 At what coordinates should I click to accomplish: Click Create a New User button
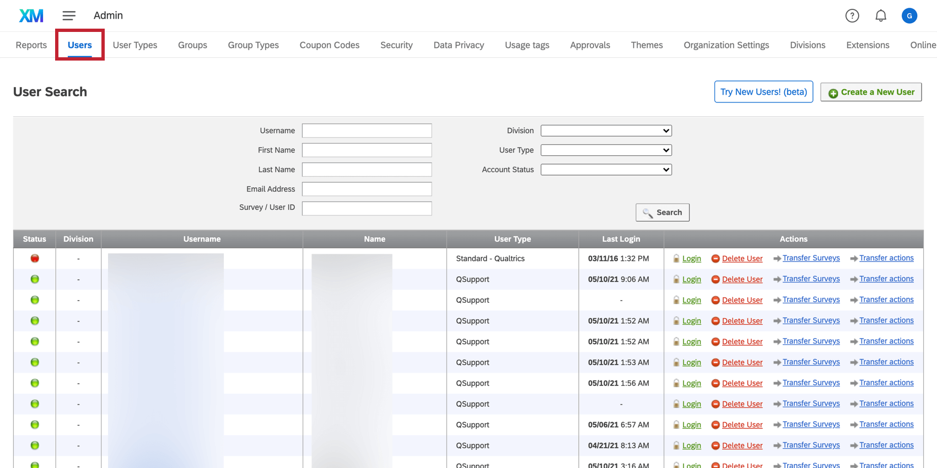[871, 92]
